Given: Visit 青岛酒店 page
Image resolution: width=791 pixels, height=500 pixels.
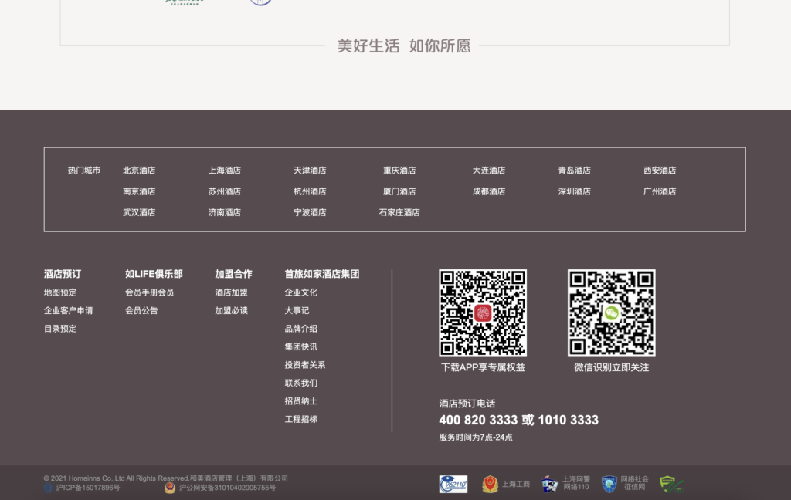Looking at the screenshot, I should (x=574, y=171).
